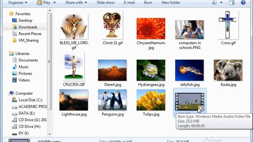Open Videos library
Viewport: 253px width, 142px height.
pyautogui.click(x=24, y=80)
